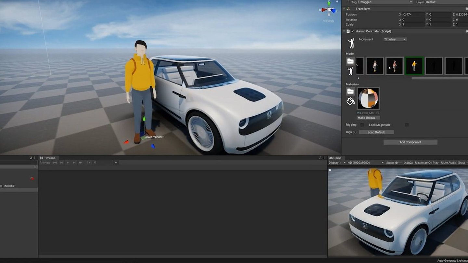Jump to the end of the timeline
This screenshot has height=263, width=468.
point(81,162)
